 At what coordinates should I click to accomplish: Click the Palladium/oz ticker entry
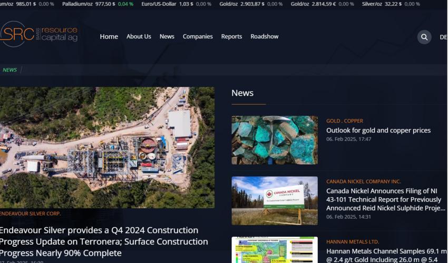(x=98, y=4)
